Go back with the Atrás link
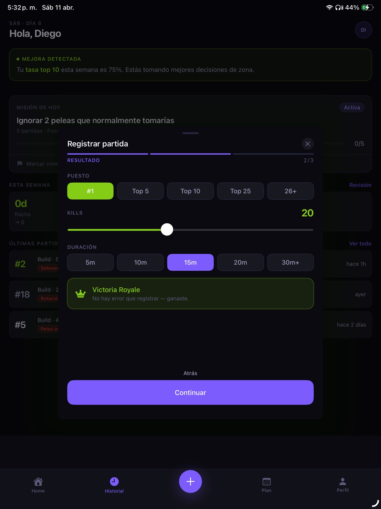Screen dimensions: 381x509 [190, 373]
